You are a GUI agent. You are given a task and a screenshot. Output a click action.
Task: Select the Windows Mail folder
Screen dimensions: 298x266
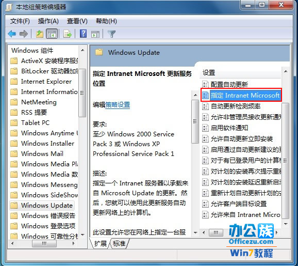tap(37, 153)
